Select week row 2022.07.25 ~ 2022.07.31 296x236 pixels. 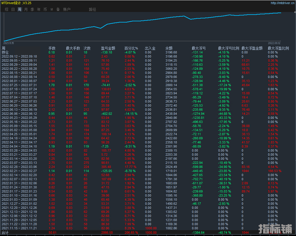click(x=19, y=85)
